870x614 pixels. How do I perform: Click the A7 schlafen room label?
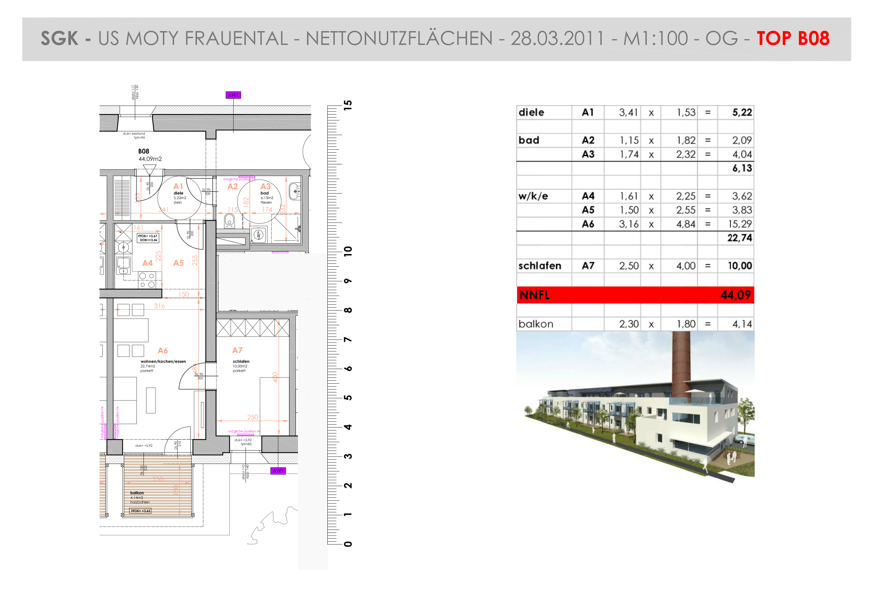click(241, 361)
